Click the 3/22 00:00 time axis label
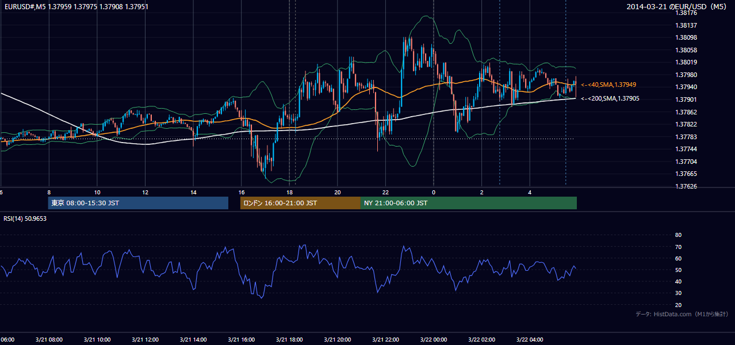The image size is (735, 345). point(434,340)
